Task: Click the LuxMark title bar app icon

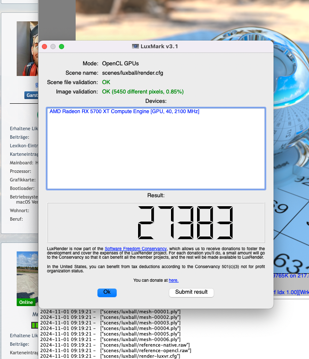Action: [135, 46]
